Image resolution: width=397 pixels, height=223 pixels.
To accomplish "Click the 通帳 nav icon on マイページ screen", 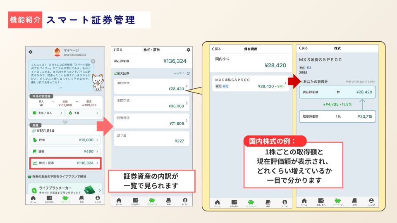I will pyautogui.click(x=81, y=199).
